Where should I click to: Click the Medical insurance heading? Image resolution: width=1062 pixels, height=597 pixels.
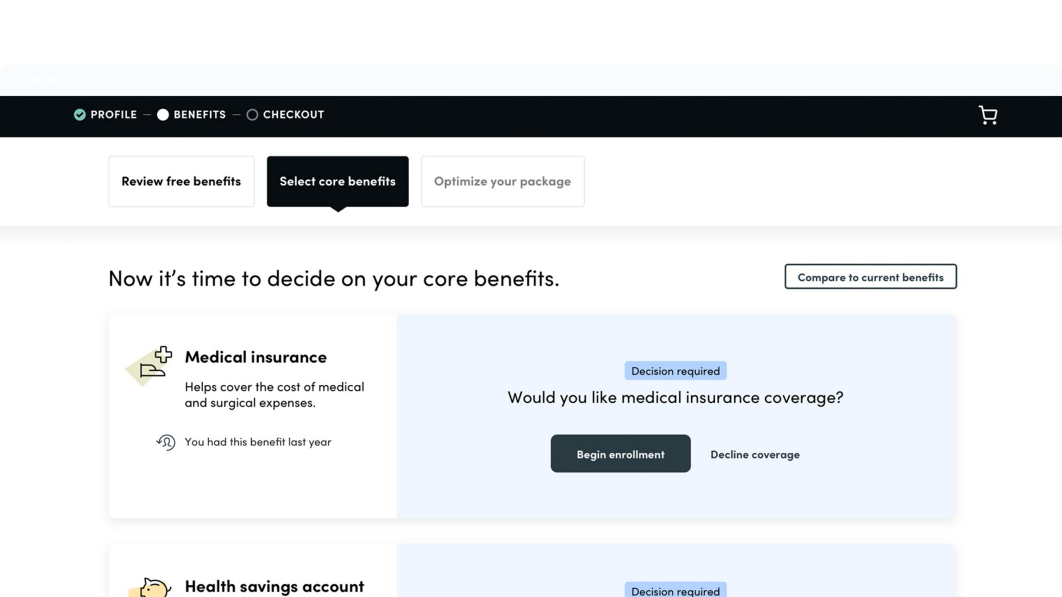[255, 357]
